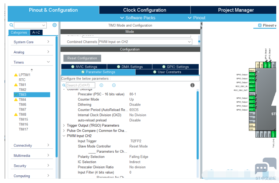Click the VBAT pin on chip

tap(252, 71)
